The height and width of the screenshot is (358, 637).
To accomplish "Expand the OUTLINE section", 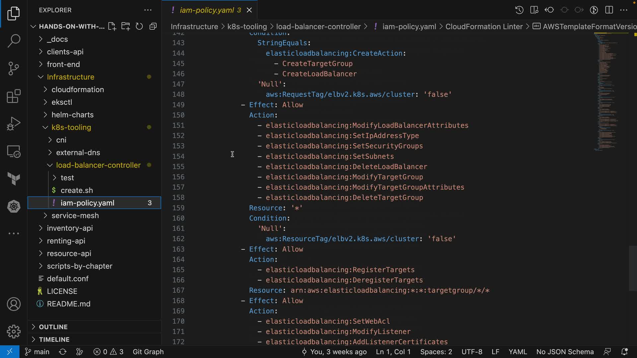I will [53, 327].
